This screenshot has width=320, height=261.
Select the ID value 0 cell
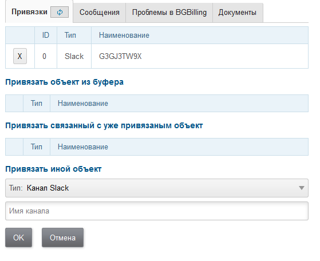click(x=46, y=56)
